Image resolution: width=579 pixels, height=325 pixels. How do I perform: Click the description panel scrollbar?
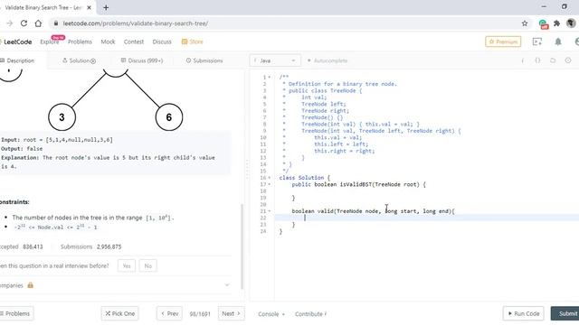(242, 246)
